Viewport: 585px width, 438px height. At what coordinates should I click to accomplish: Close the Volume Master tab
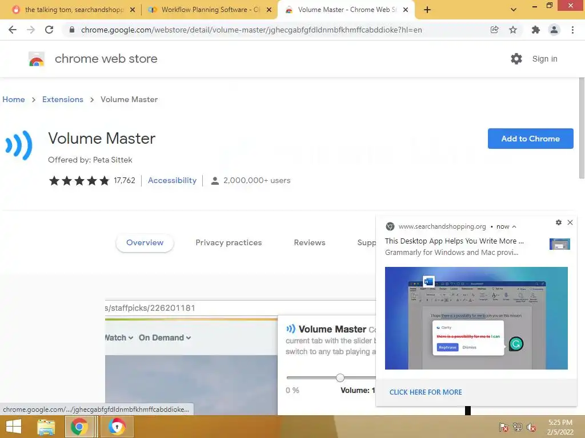click(x=406, y=10)
